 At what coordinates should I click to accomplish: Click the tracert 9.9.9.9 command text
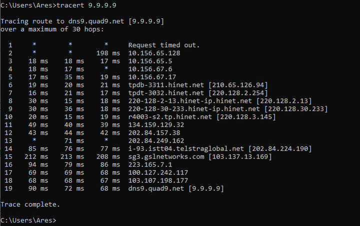pyautogui.click(x=86, y=5)
